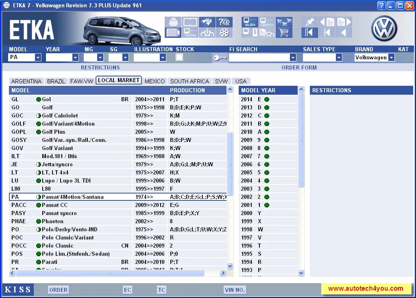Viewport: 416px width, 298px height.
Task: Click the ORDER FORM link
Action: click(299, 67)
